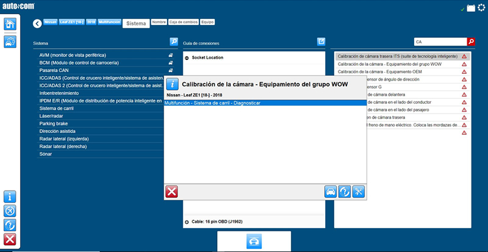The image size is (488, 252).
Task: Click the car scan button at bottom center
Action: click(x=254, y=241)
